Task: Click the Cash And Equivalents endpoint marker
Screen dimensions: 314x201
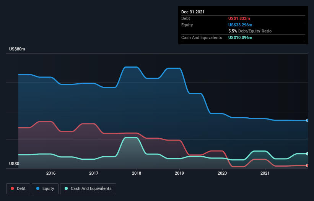Action: coord(307,154)
